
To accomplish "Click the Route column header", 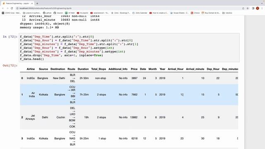I will [x=71, y=69].
